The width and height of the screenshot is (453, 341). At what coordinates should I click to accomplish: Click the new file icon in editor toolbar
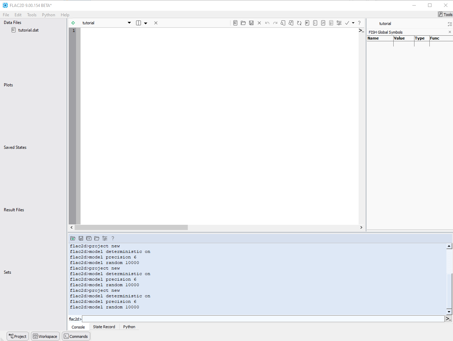click(235, 23)
